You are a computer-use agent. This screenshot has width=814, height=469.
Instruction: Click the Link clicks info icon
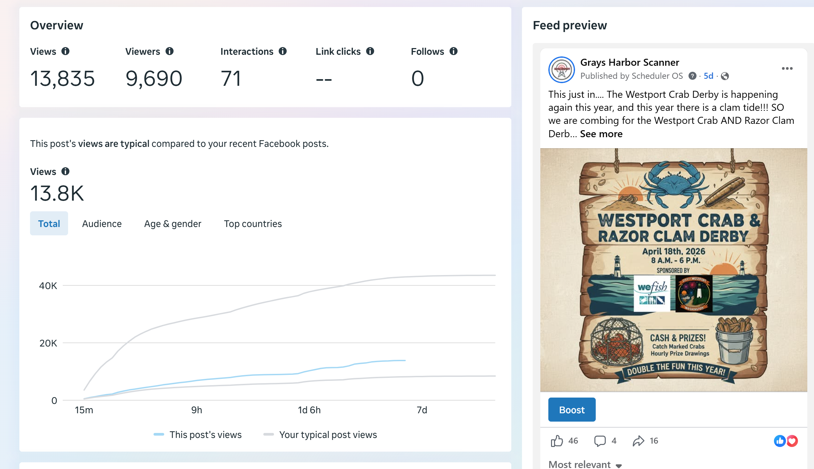(x=370, y=51)
